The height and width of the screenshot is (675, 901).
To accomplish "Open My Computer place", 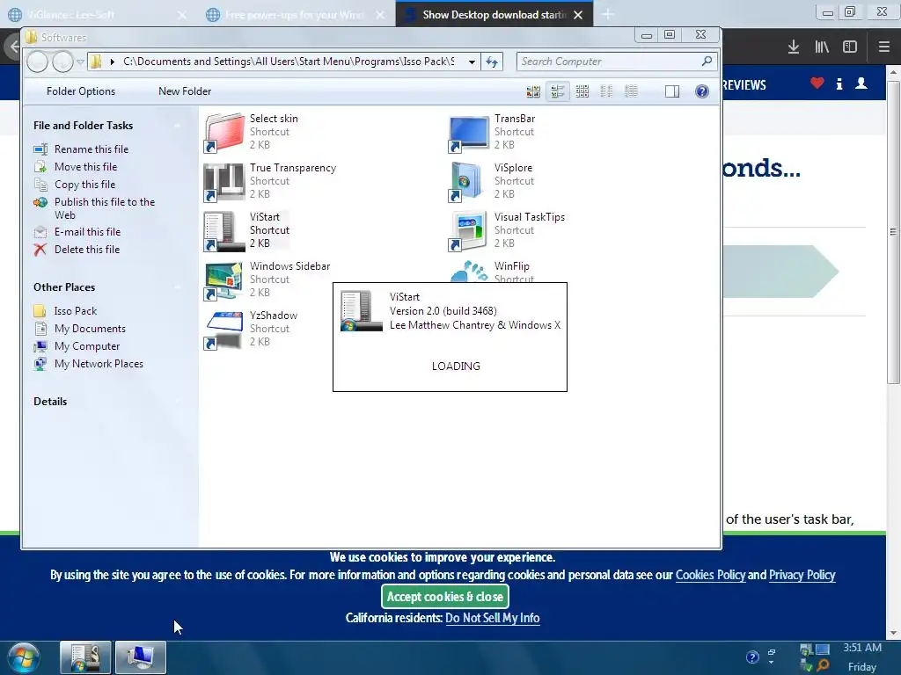I will tap(87, 346).
